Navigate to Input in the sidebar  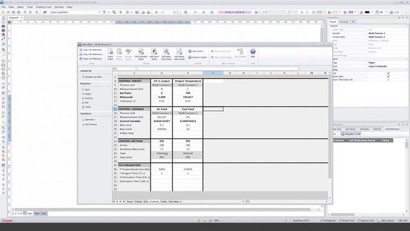(86, 90)
